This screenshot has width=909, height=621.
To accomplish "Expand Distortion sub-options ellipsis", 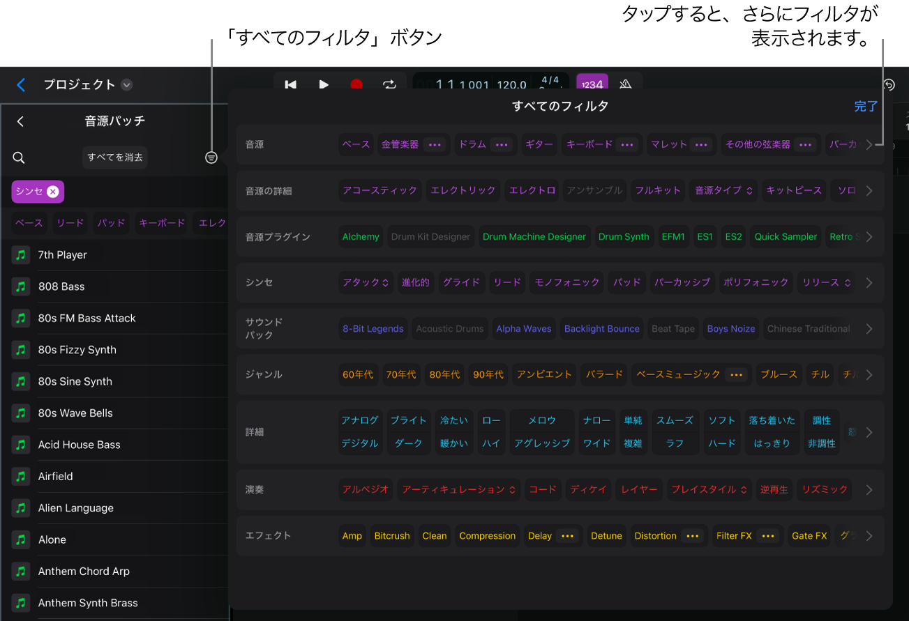I will [693, 536].
